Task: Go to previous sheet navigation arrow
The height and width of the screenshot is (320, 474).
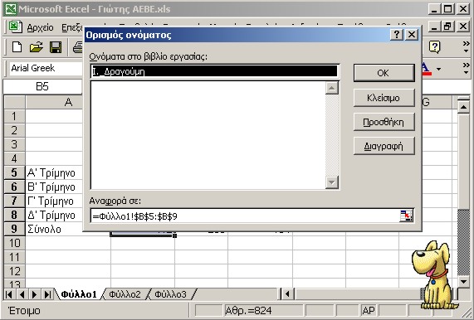Action: coord(22,294)
